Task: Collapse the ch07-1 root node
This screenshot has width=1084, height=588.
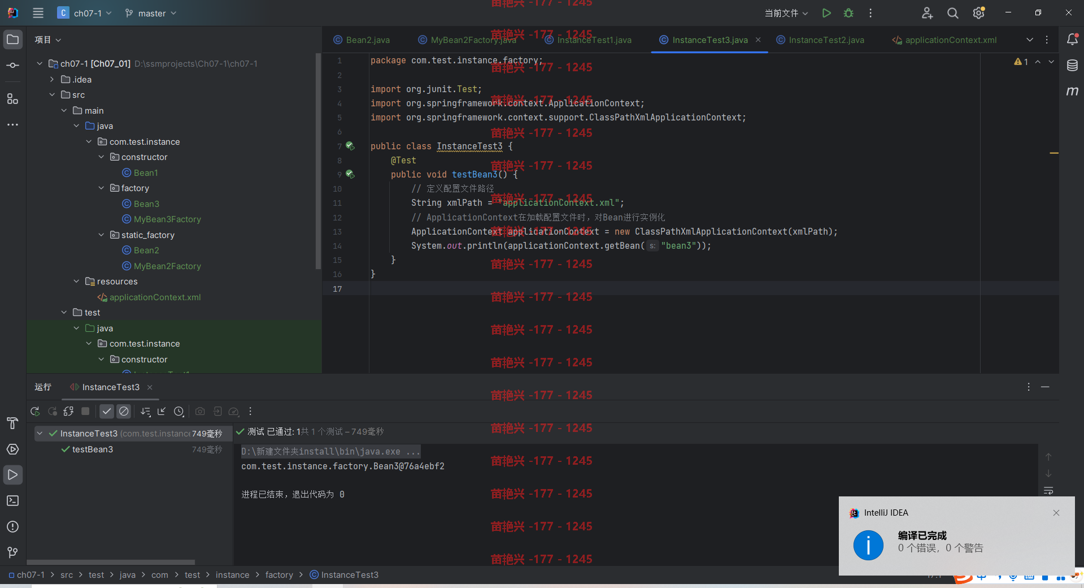Action: pos(40,63)
